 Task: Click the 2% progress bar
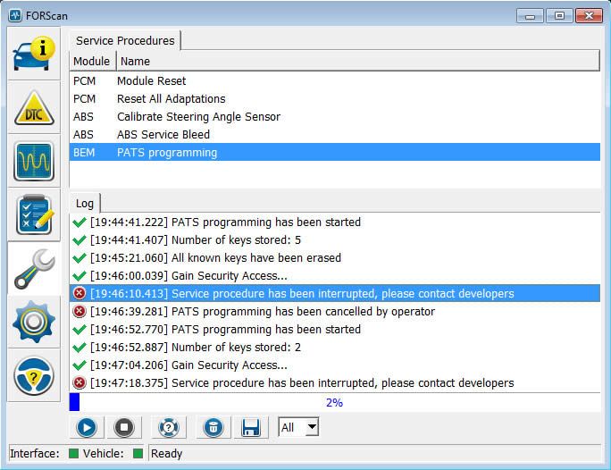(x=334, y=403)
